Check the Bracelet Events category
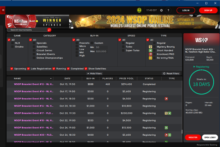This screenshot has height=147, width=220. click(x=34, y=54)
